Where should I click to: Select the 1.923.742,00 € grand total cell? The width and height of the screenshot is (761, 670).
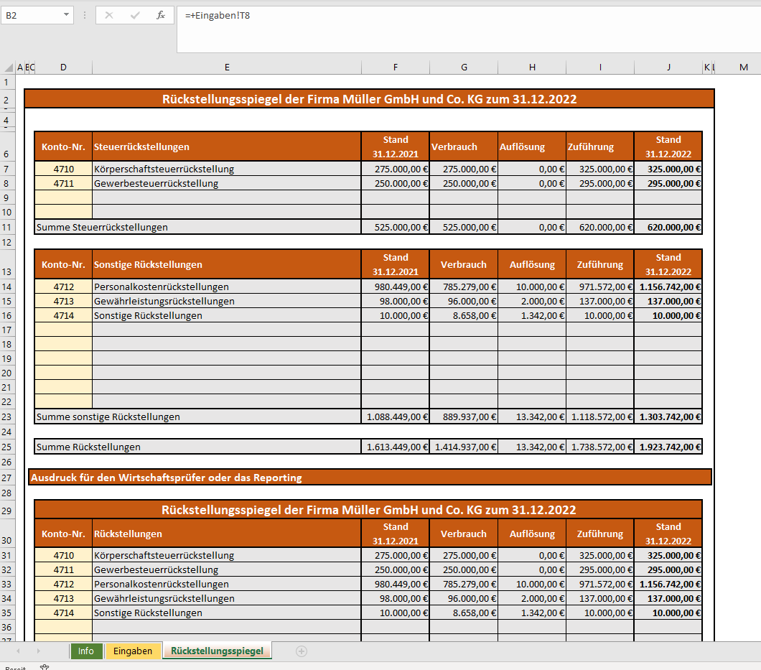point(668,447)
